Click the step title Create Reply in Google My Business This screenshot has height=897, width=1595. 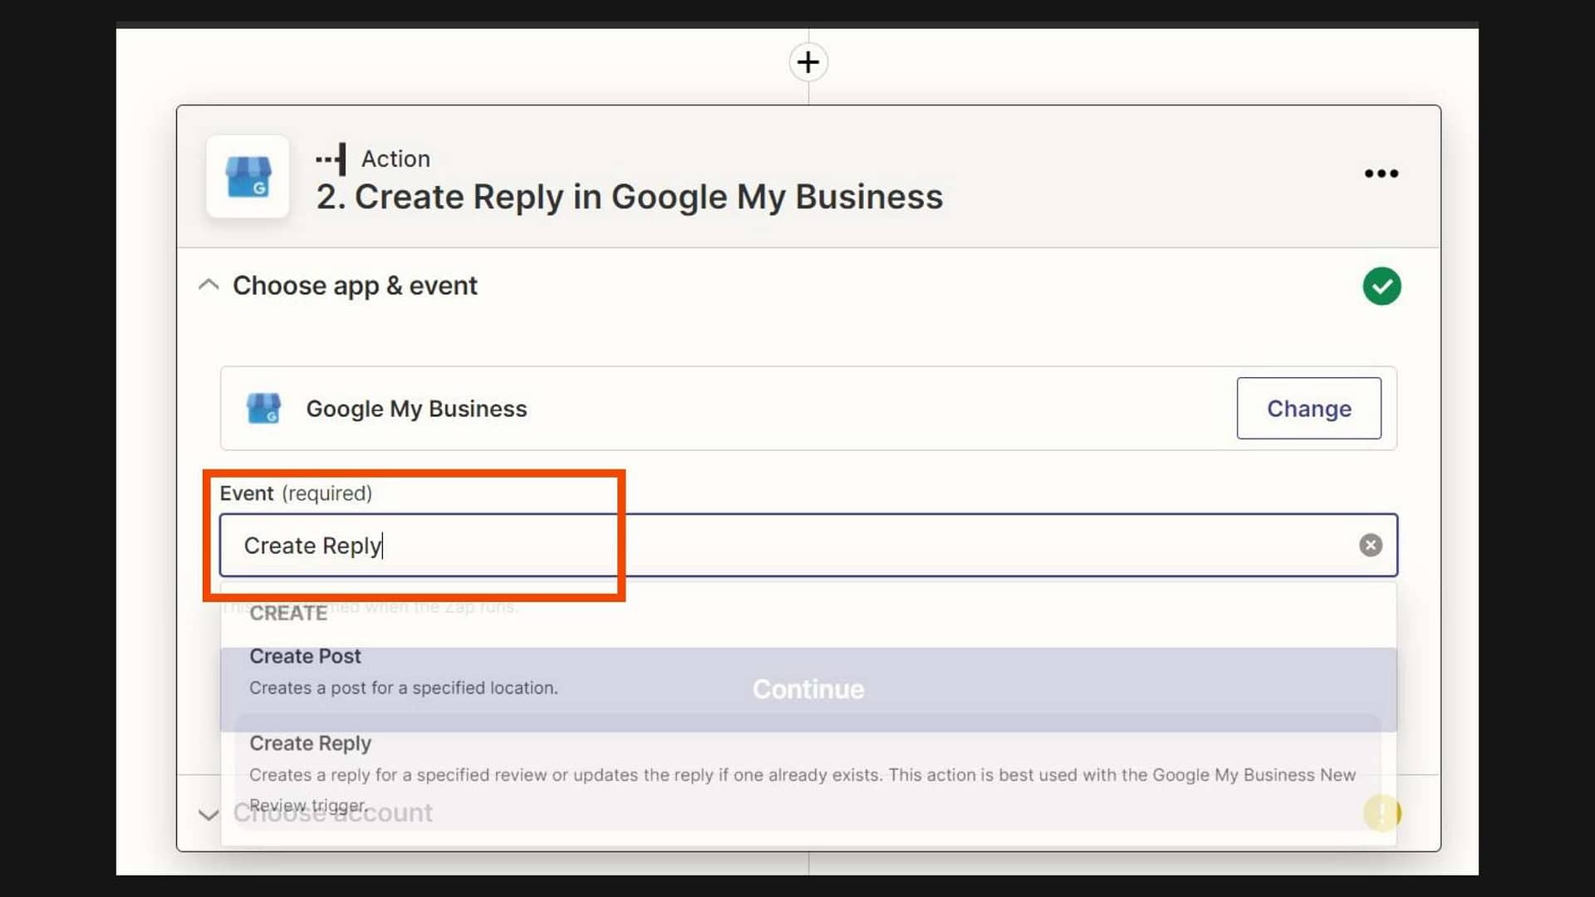630,197
